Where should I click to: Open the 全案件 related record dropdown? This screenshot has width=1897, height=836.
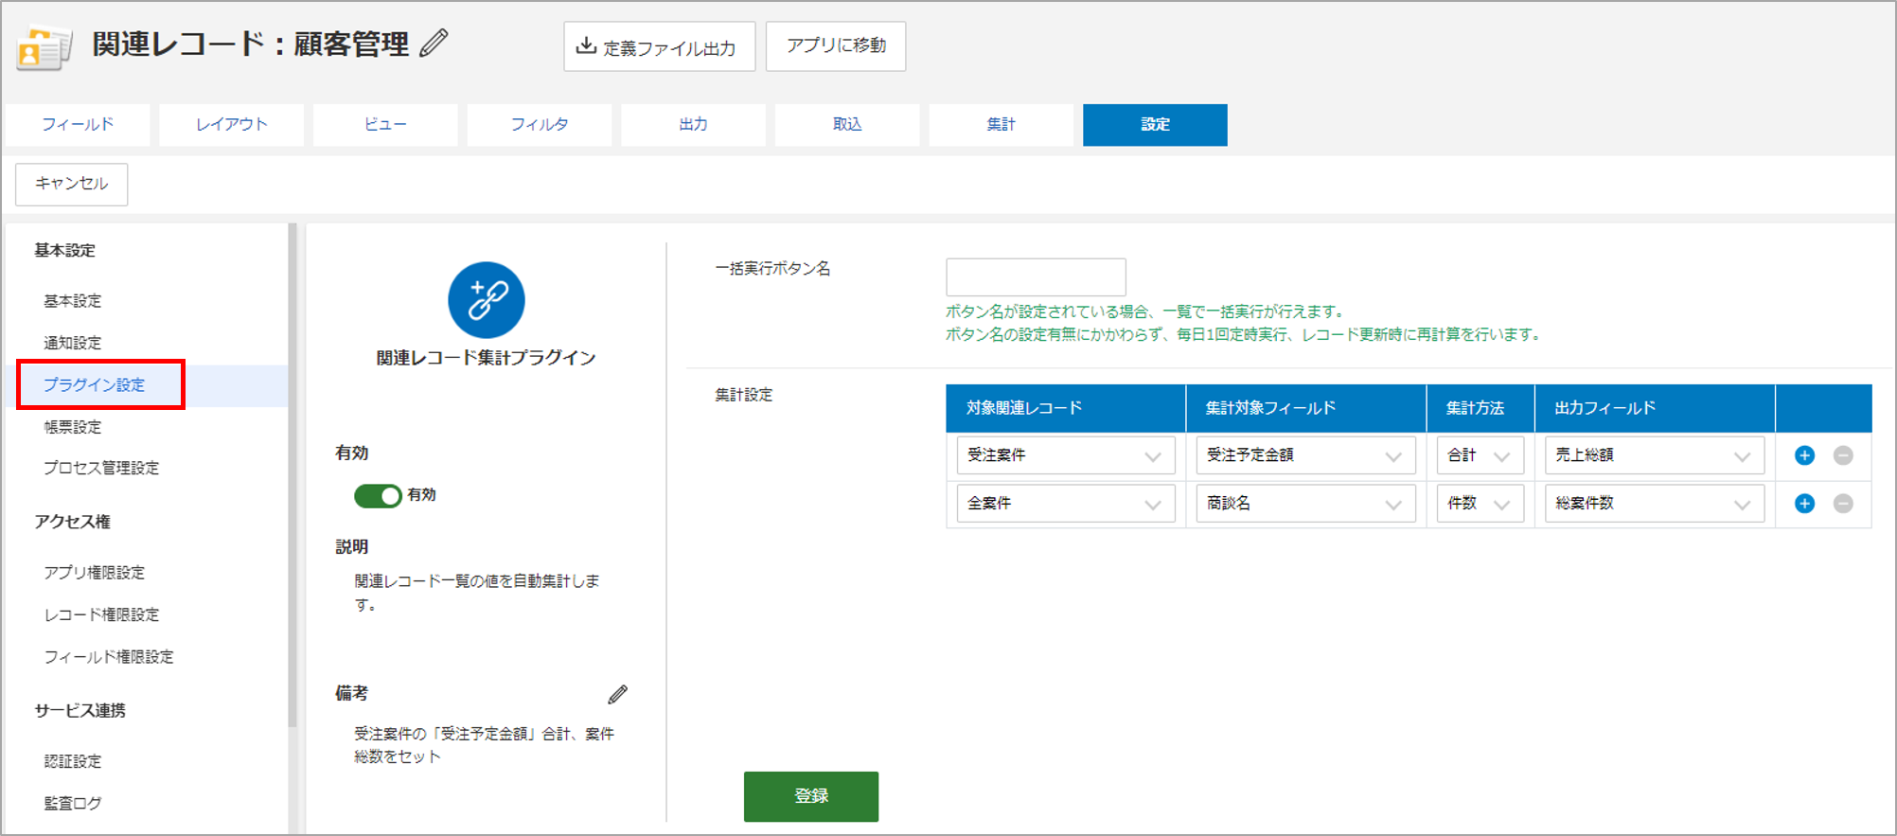[x=1066, y=504]
